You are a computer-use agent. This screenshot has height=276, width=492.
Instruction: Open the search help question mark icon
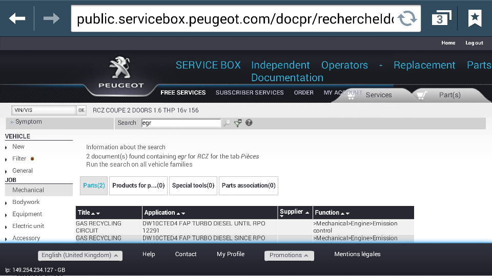click(249, 123)
